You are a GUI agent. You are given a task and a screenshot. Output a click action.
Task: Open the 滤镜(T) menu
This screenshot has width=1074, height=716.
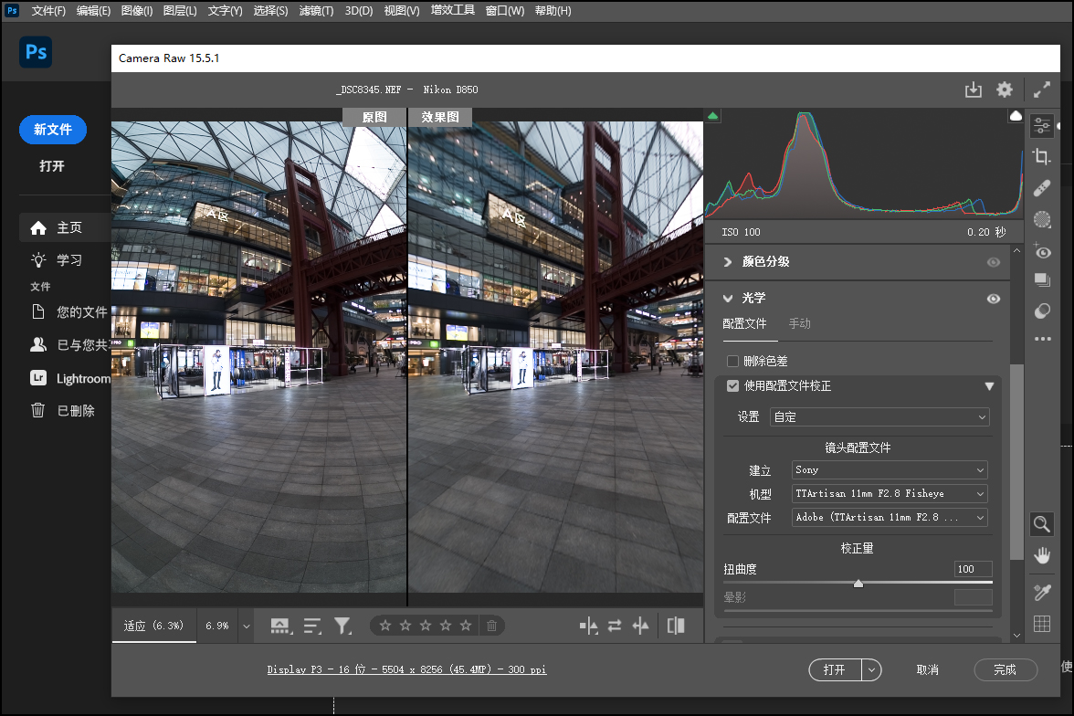316,11
